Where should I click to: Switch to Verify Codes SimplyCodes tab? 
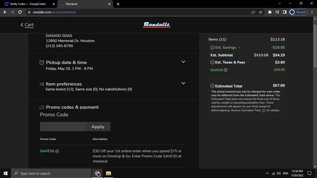click(28, 4)
